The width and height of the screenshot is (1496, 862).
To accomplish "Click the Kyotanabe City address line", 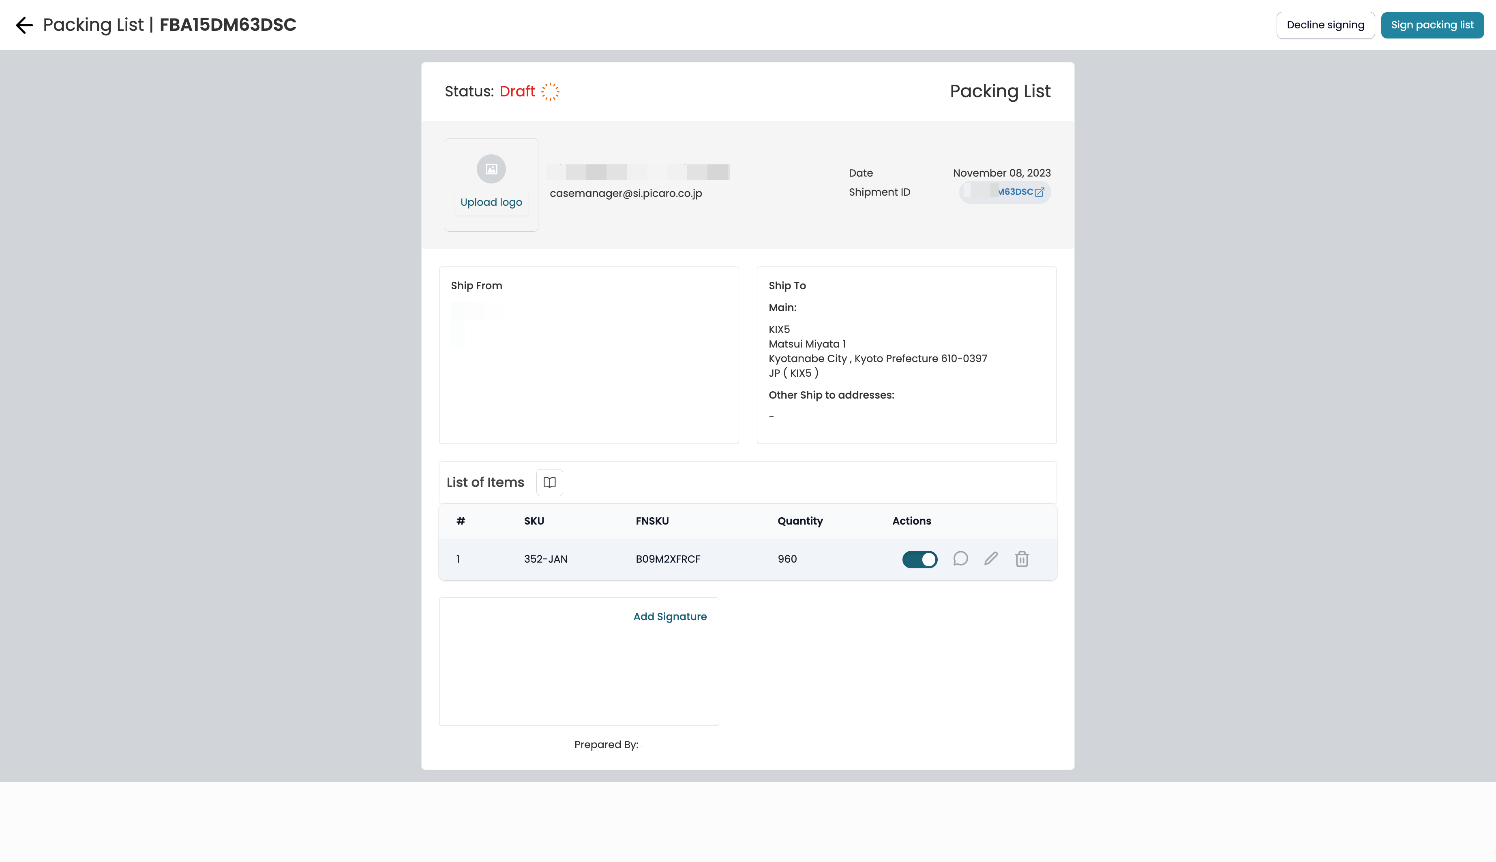I will coord(877,359).
